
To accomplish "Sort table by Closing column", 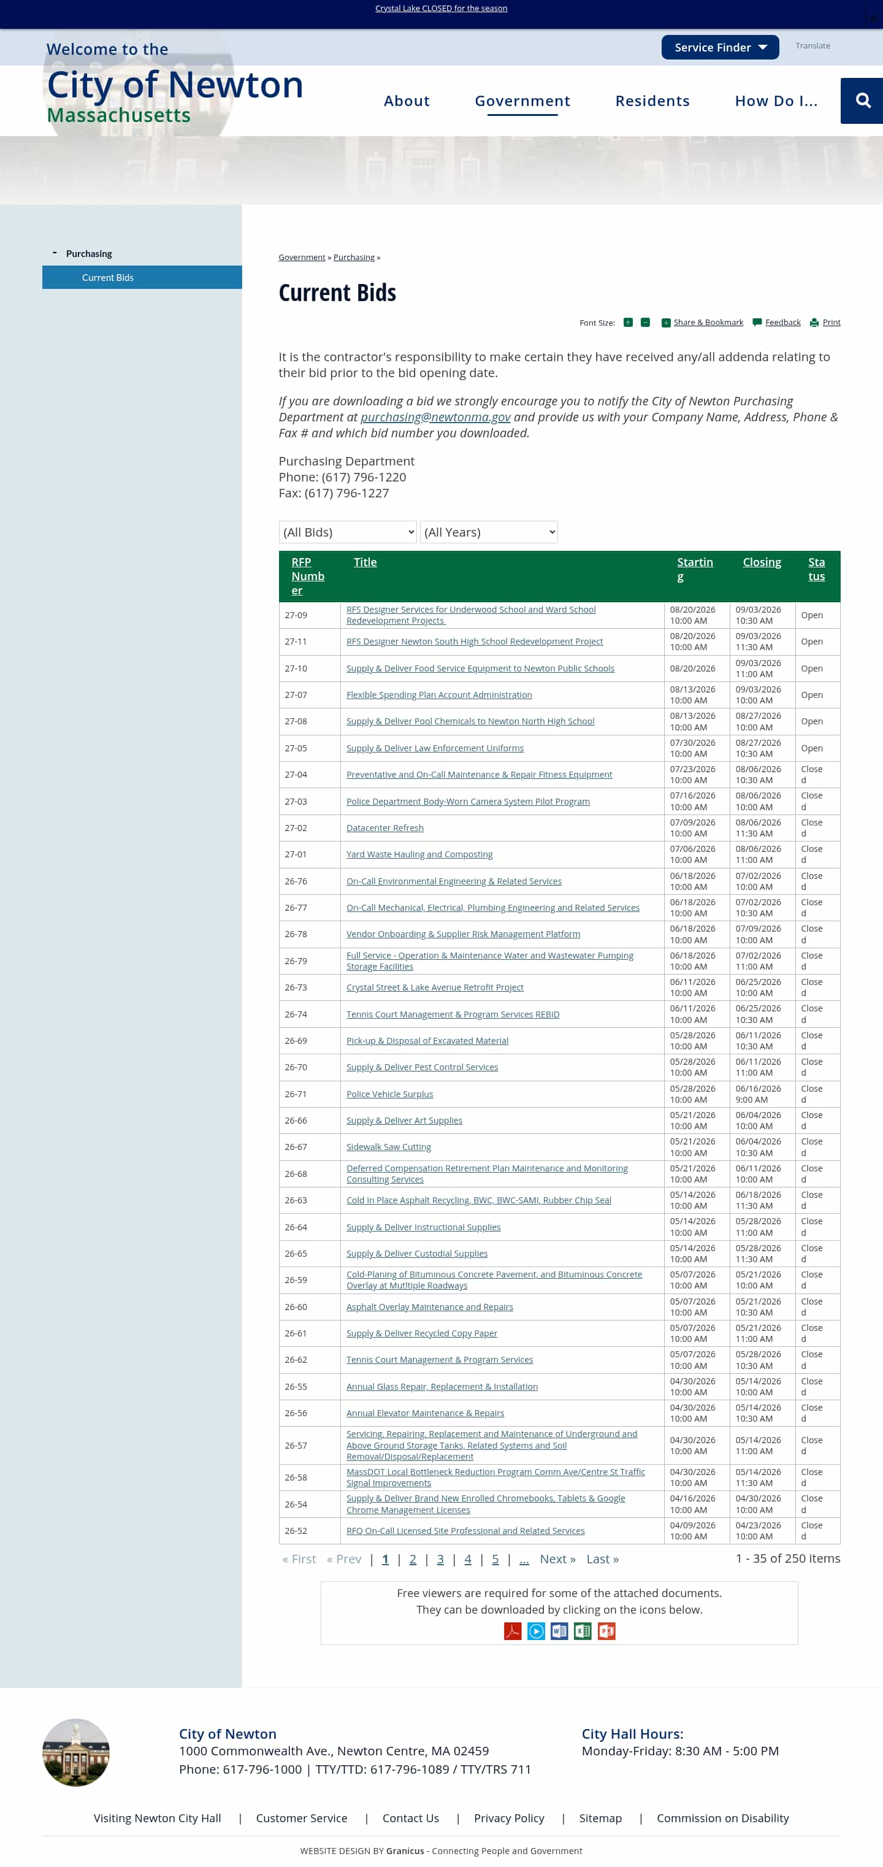I will [762, 562].
